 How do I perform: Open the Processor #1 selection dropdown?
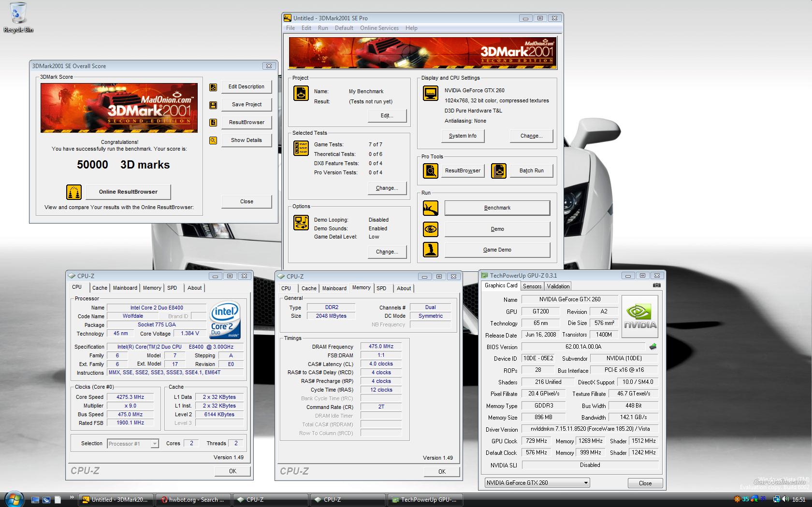point(133,444)
